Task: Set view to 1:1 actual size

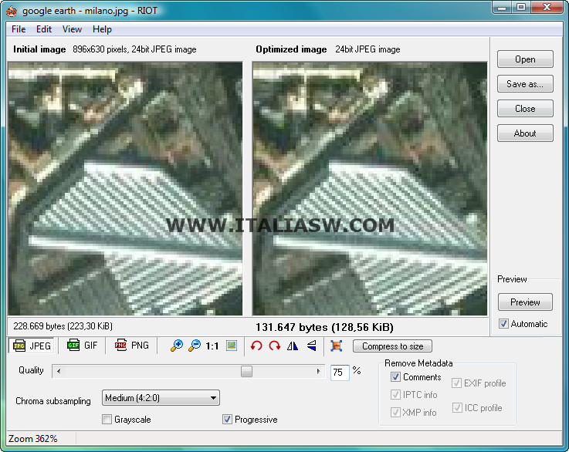Action: pyautogui.click(x=212, y=346)
